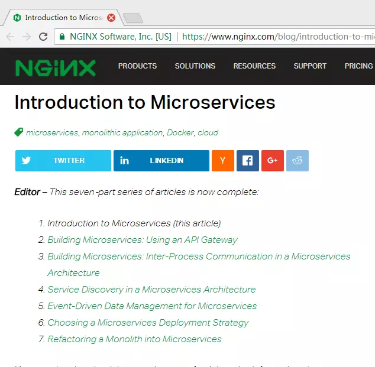
Task: Open the cloud tag link
Action: coord(208,132)
